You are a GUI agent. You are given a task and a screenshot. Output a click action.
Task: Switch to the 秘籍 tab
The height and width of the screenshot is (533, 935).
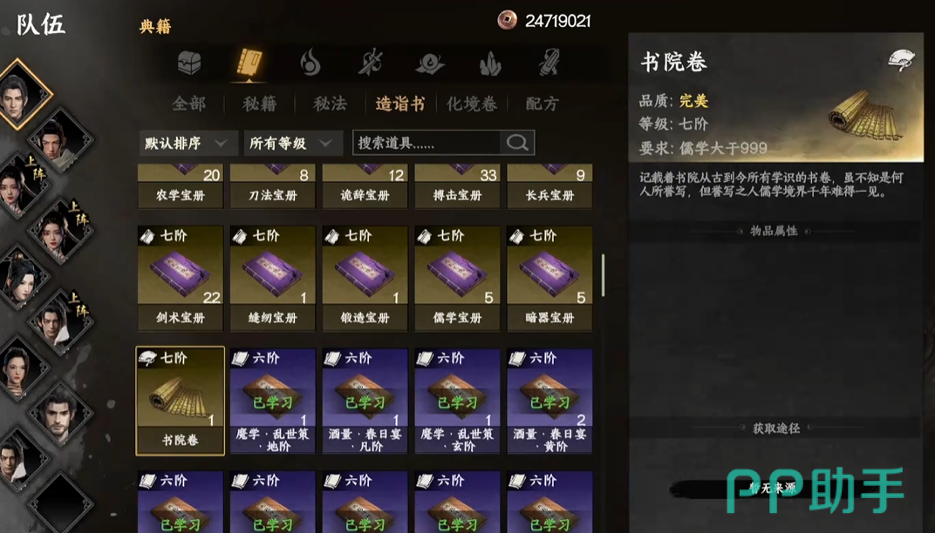tap(259, 104)
